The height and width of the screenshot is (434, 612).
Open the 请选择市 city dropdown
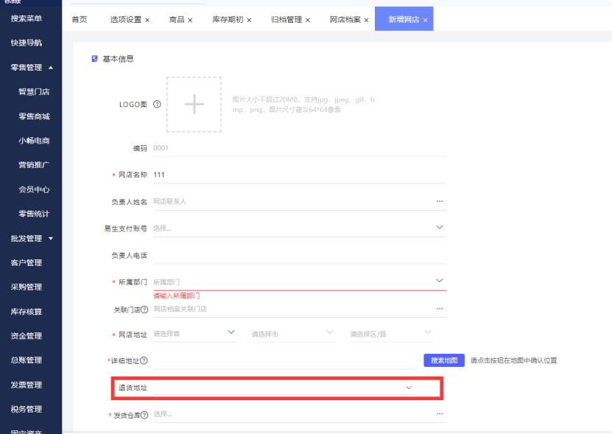pyautogui.click(x=330, y=333)
